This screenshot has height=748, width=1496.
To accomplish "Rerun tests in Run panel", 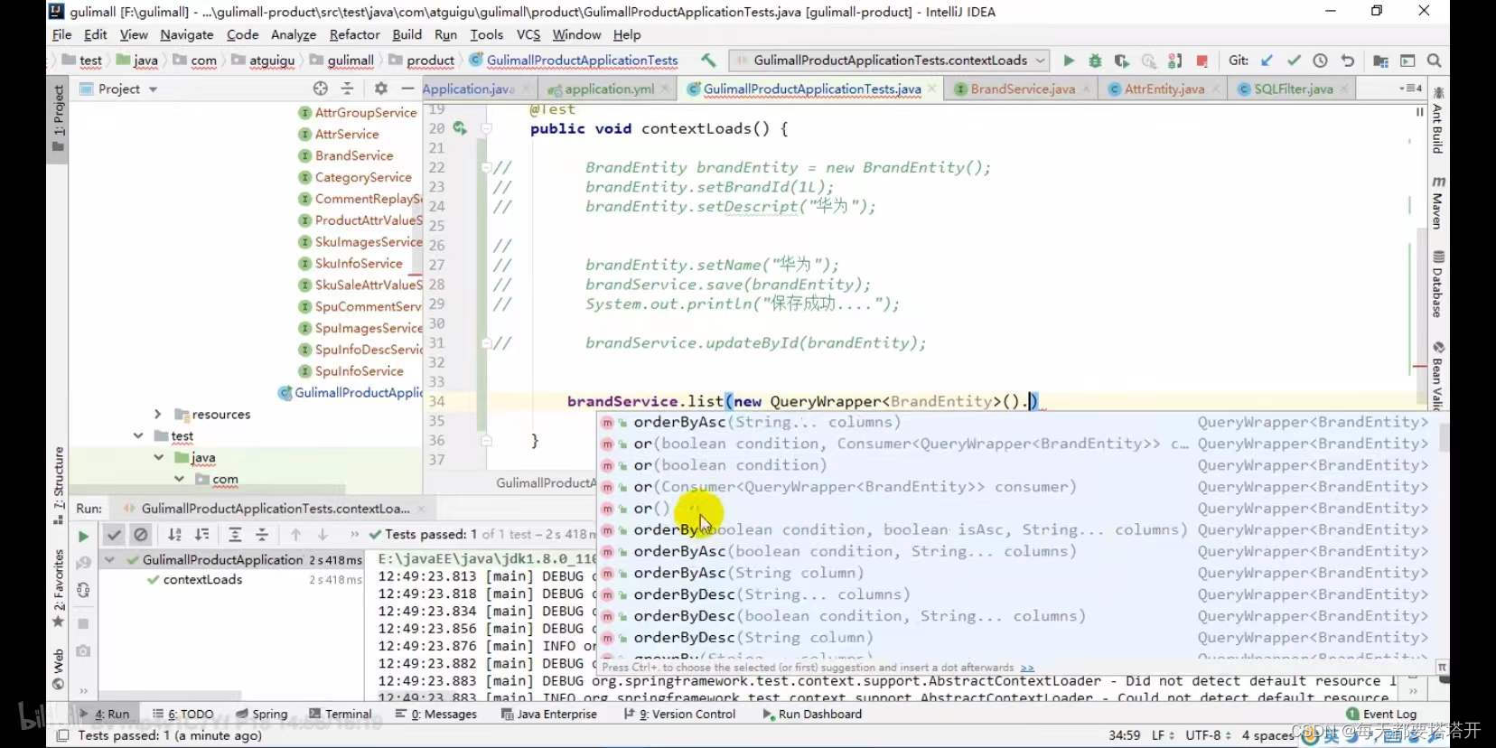I will click(x=83, y=536).
